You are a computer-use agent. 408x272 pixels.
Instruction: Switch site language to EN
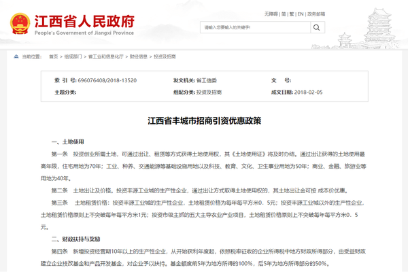pos(301,14)
